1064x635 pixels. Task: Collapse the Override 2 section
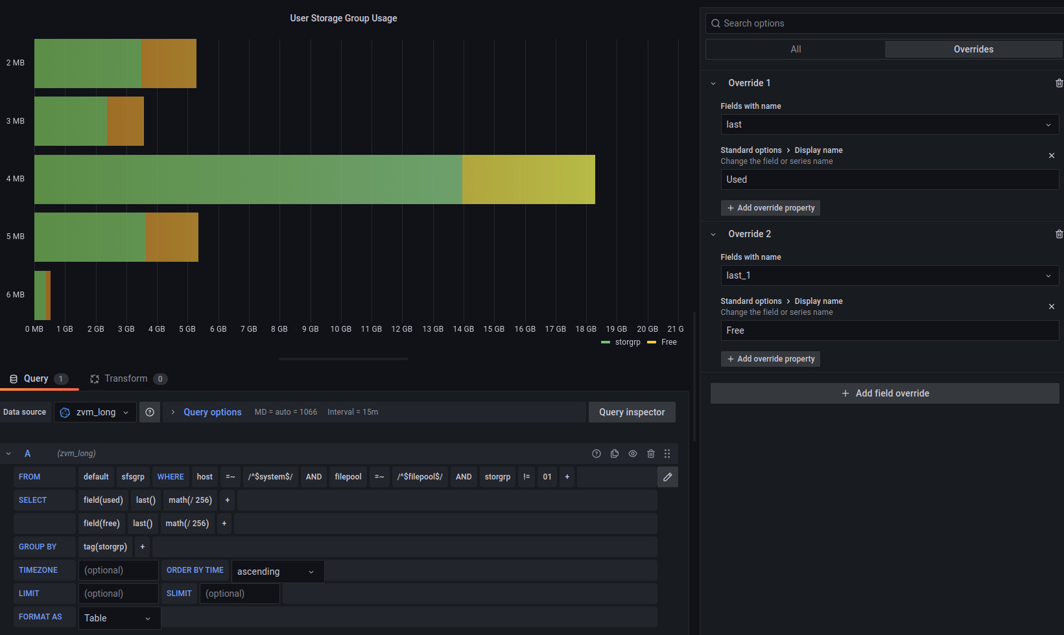(713, 234)
